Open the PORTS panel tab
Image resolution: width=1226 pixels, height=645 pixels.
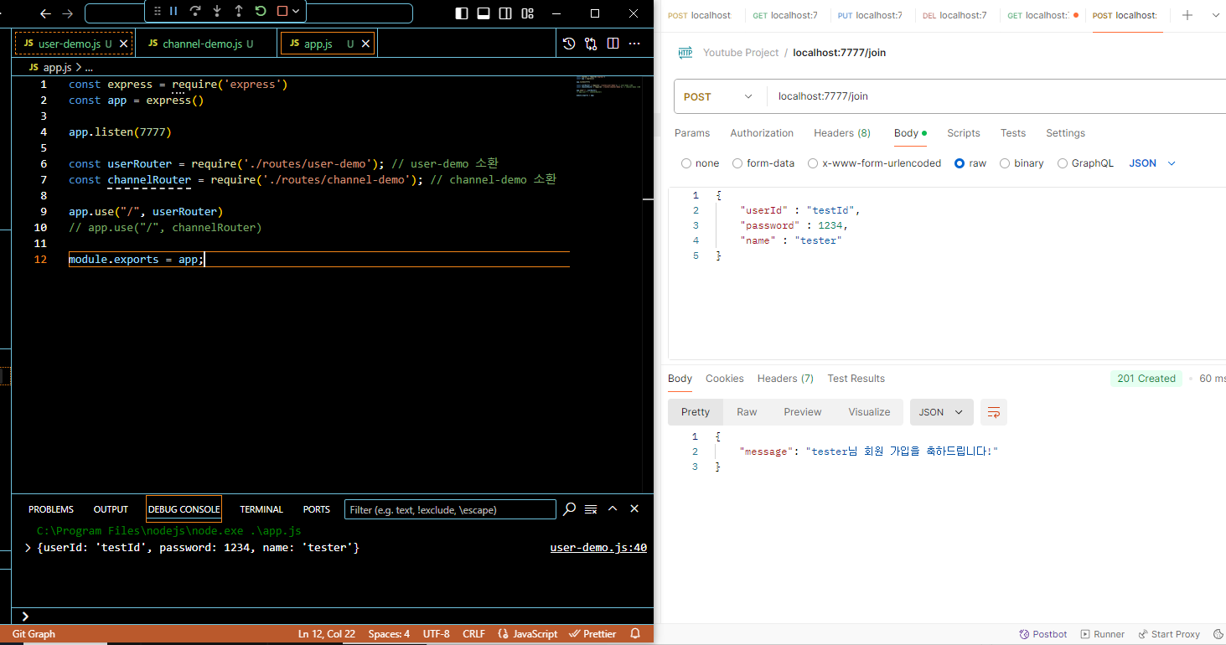point(317,509)
